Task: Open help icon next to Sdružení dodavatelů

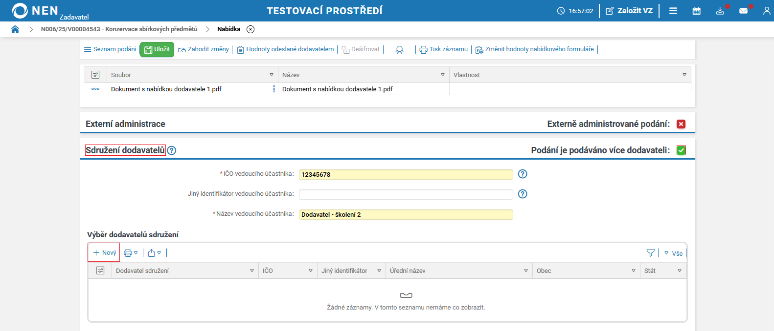Action: tap(172, 150)
